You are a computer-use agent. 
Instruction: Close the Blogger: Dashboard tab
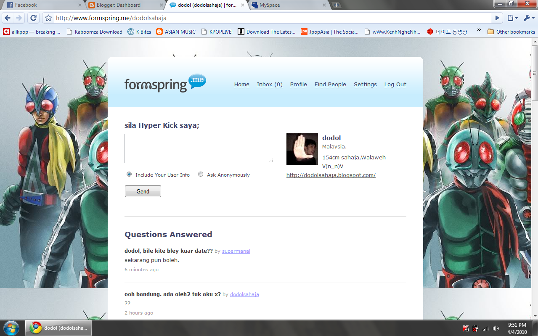161,5
